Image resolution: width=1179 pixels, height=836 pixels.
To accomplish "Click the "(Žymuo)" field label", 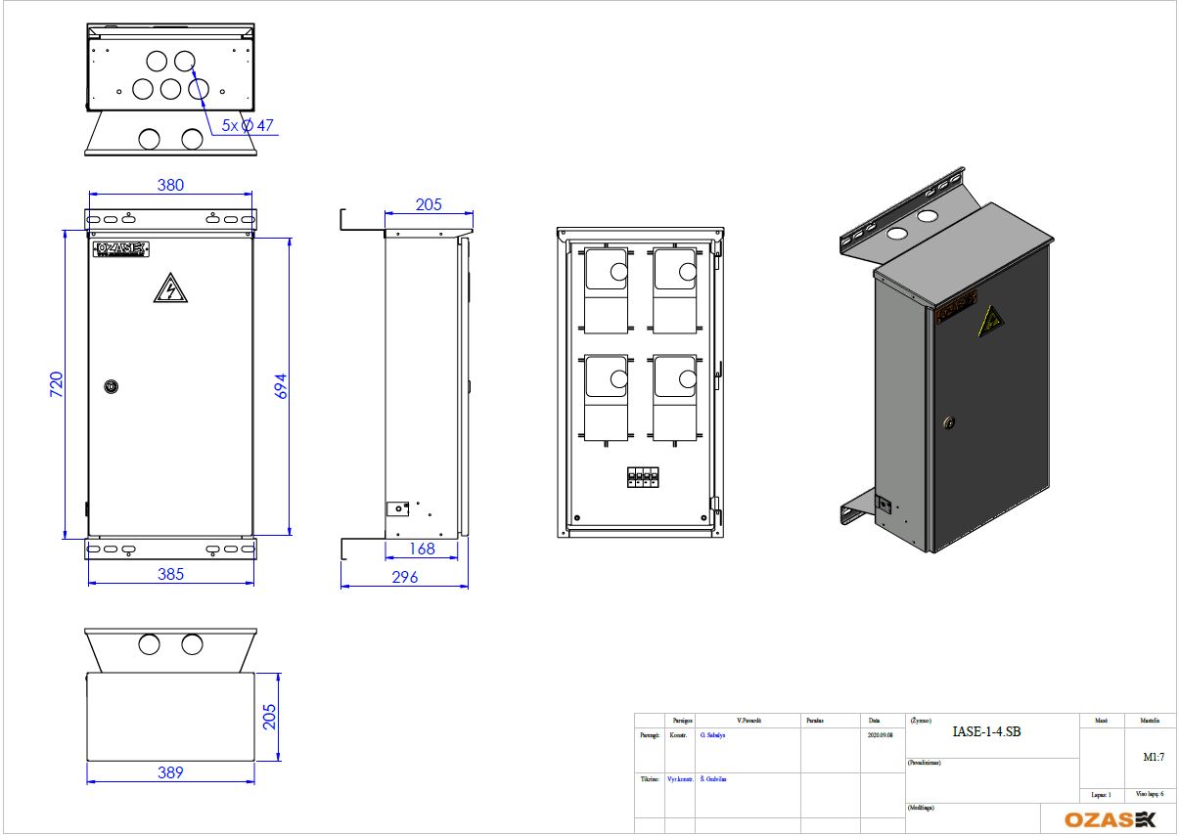I will (921, 720).
